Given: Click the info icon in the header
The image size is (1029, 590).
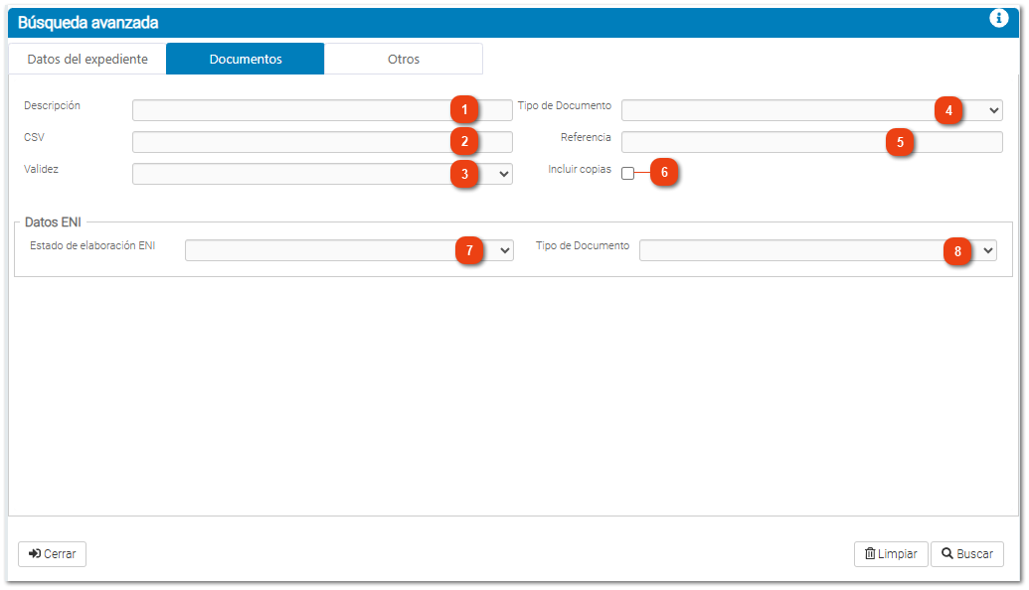Looking at the screenshot, I should pos(998,18).
